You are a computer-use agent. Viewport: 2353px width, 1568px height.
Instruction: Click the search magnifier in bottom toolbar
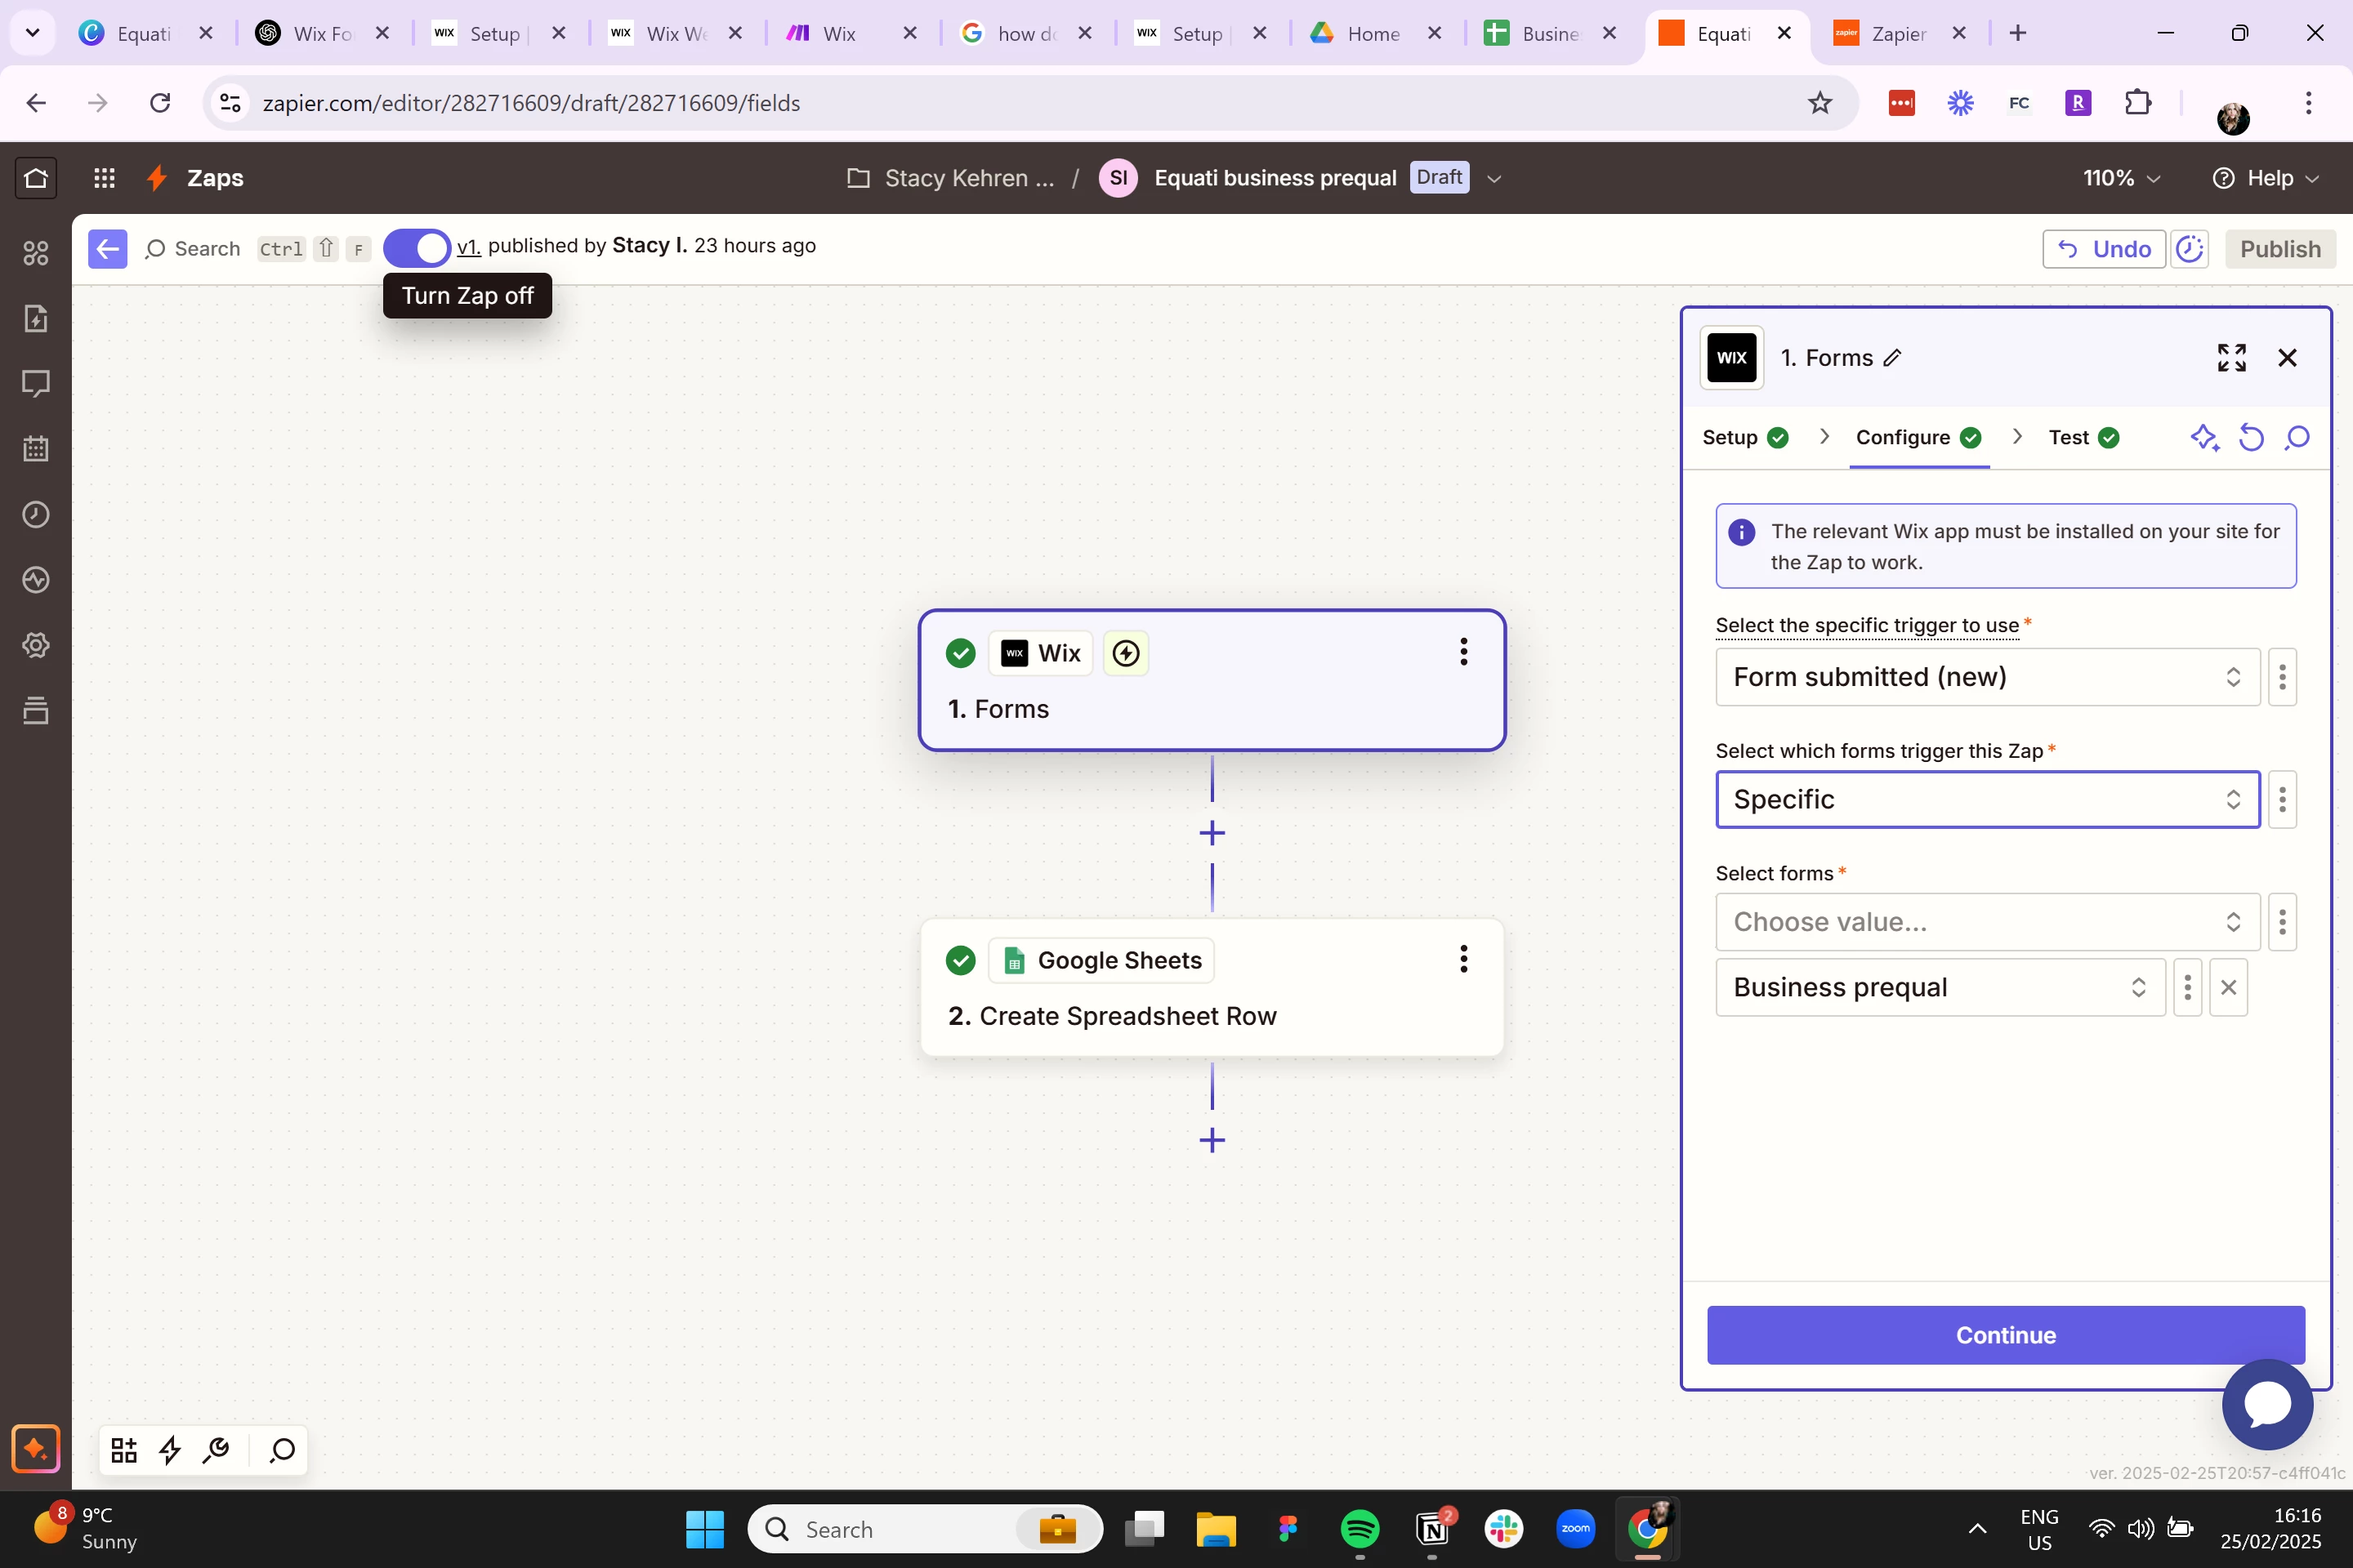282,1450
